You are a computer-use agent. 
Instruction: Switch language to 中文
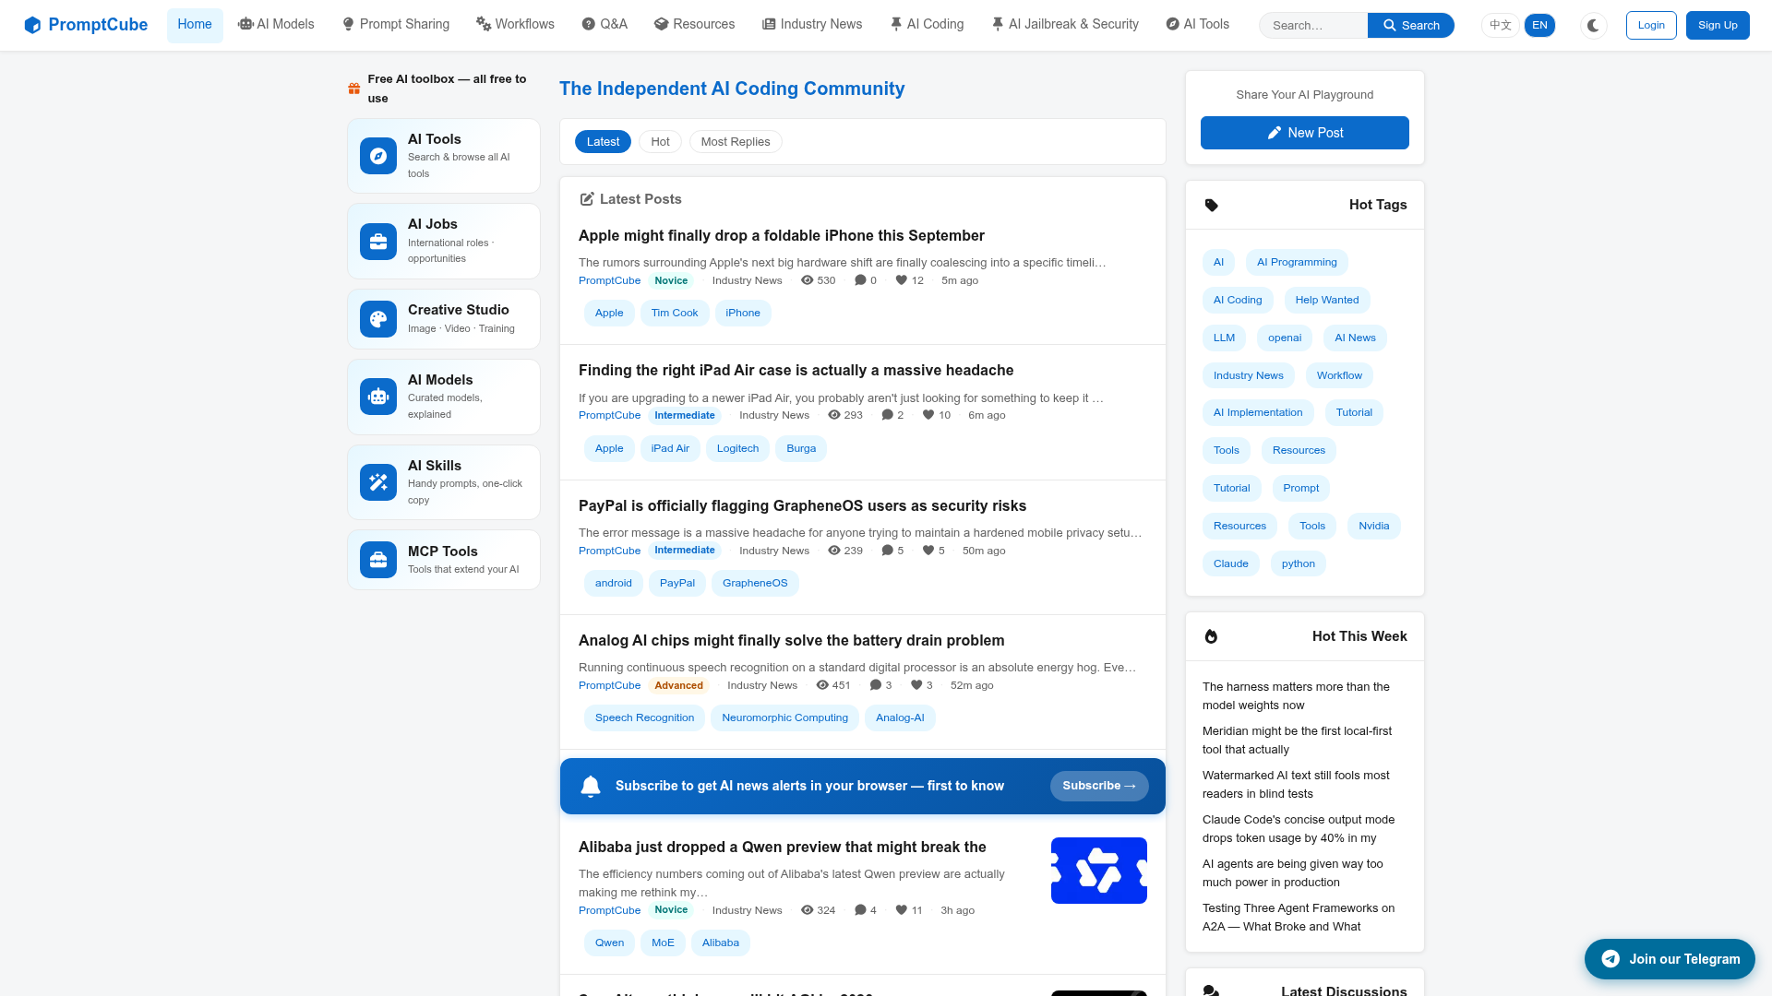[1501, 26]
